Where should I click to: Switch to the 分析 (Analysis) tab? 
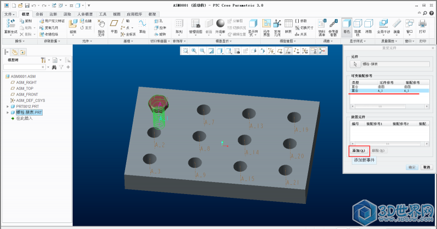click(39, 14)
